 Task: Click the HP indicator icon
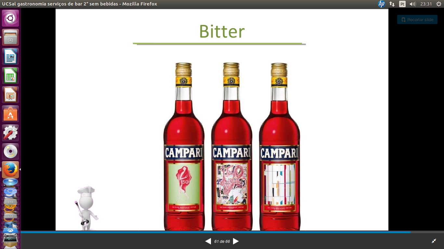382,4
